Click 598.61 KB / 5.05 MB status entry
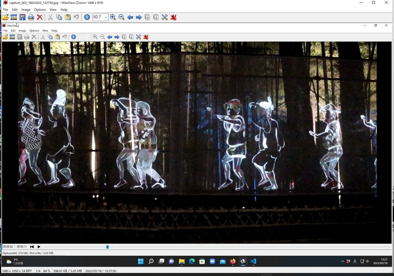The height and width of the screenshot is (276, 394). point(68,271)
